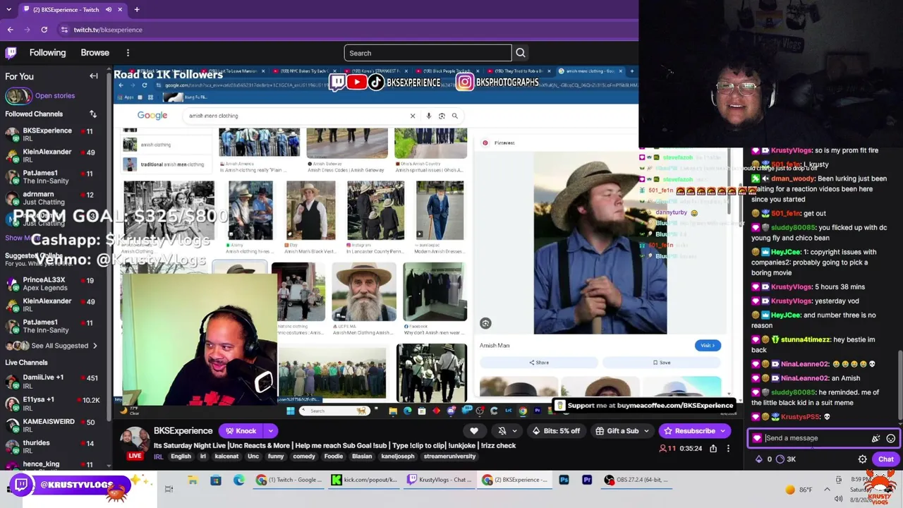Screen dimensions: 903x508
Task: Click the share stream icon
Action: [713, 449]
